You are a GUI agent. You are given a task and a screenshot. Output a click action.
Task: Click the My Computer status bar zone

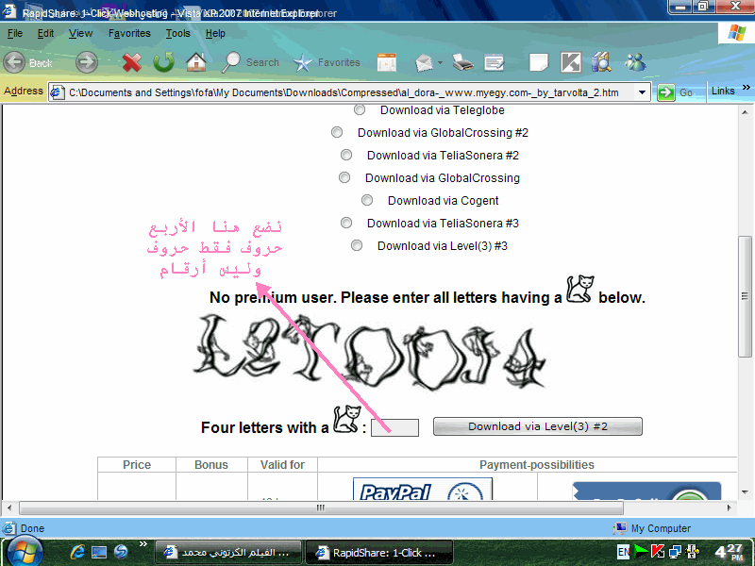coord(651,528)
